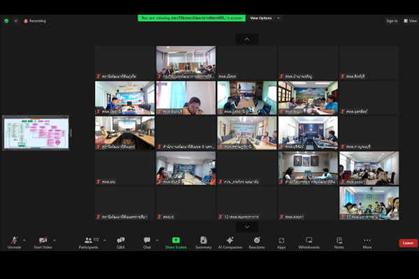This screenshot has height=279, width=419.
Task: Open the Reactions menu
Action: point(256,241)
